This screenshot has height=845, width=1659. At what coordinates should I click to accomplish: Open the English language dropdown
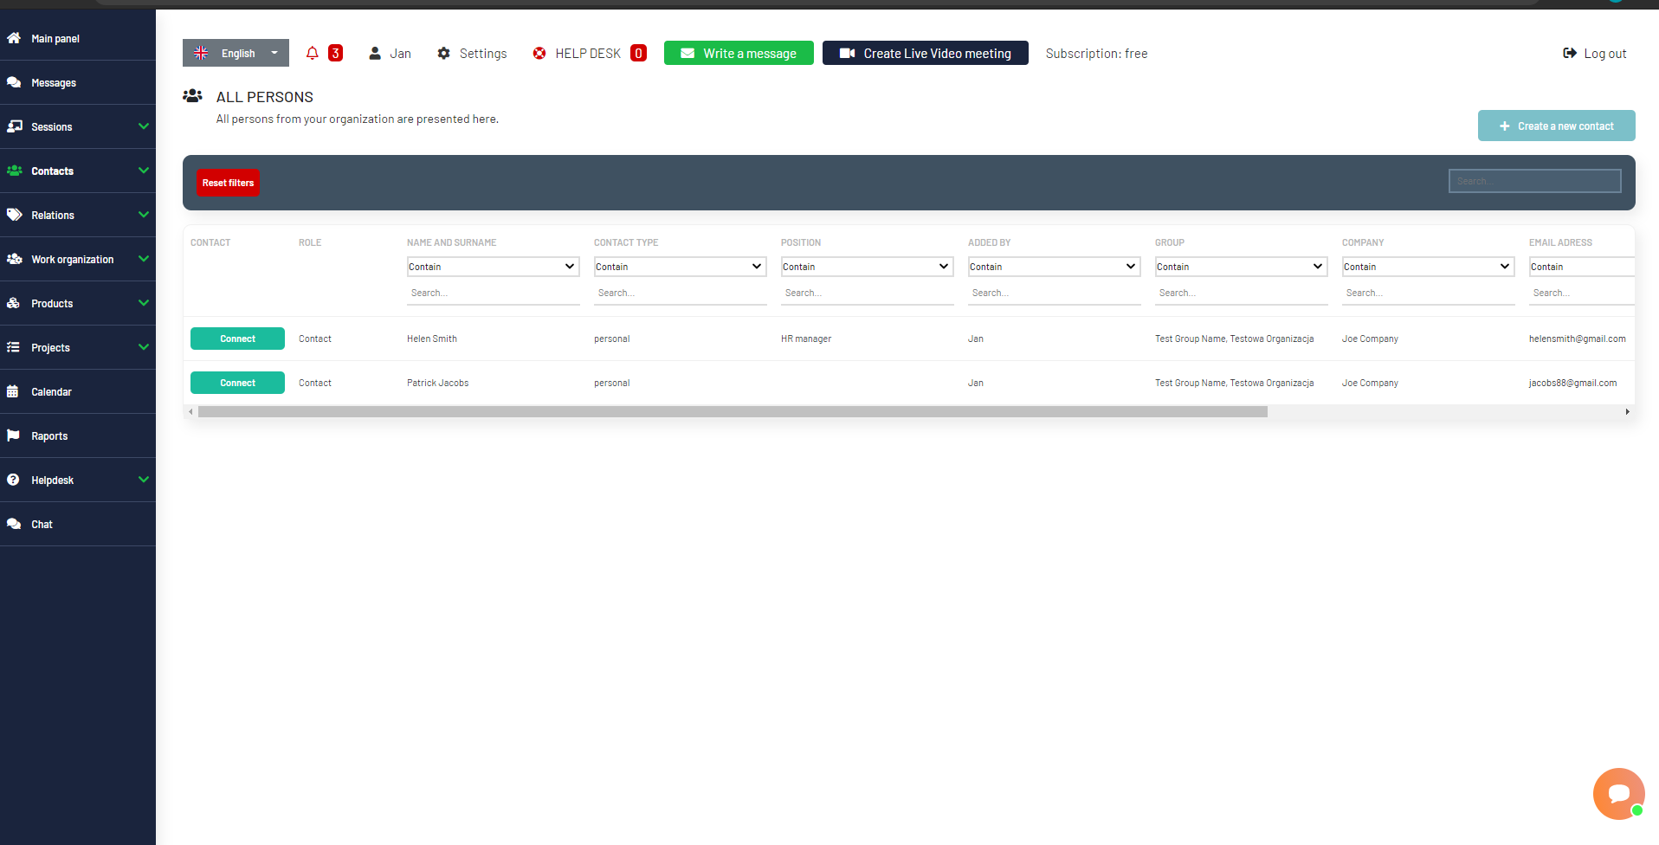pyautogui.click(x=235, y=53)
